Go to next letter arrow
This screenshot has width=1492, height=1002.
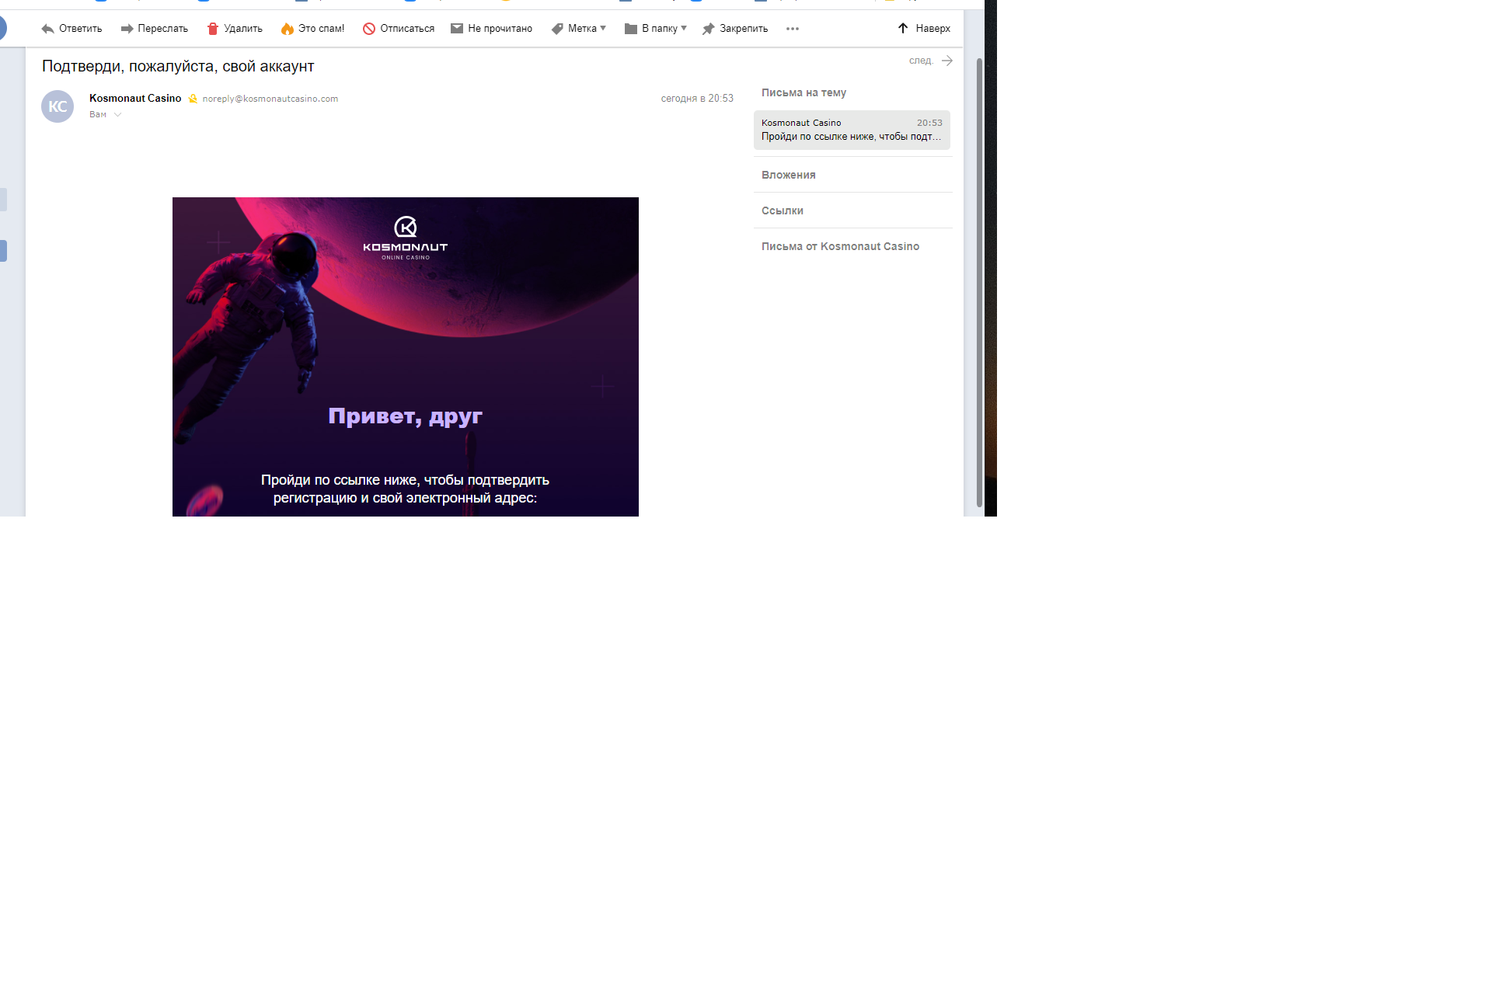pyautogui.click(x=946, y=61)
